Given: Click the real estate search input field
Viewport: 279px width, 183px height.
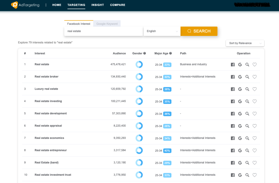Looking at the screenshot, I should point(104,31).
